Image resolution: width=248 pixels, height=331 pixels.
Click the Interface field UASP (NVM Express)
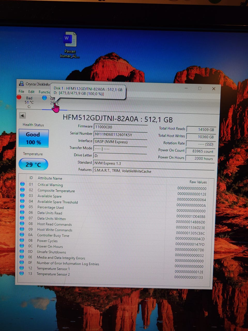[120, 142]
